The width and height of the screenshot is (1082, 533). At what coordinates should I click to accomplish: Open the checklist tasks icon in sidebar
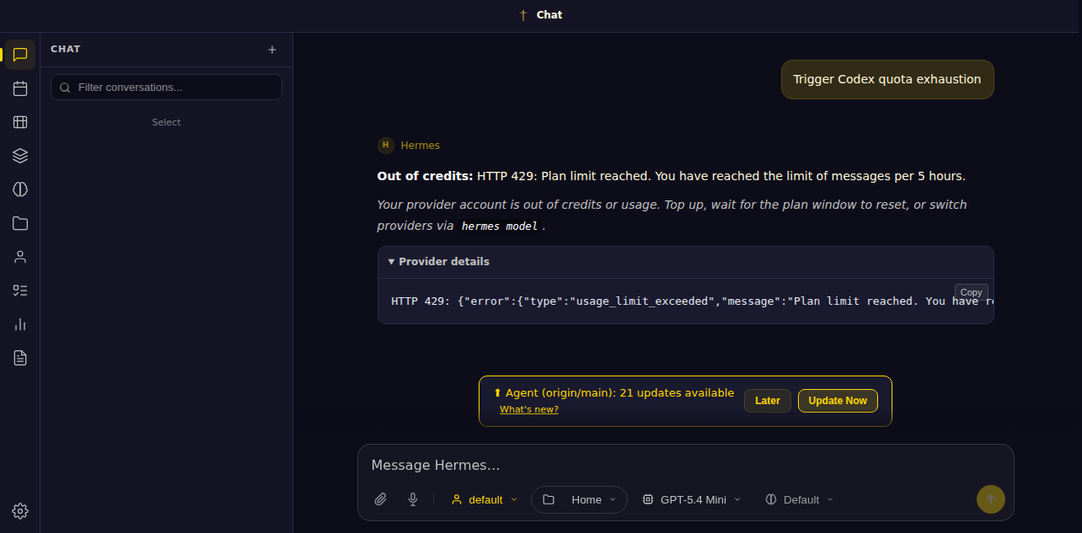tap(20, 290)
